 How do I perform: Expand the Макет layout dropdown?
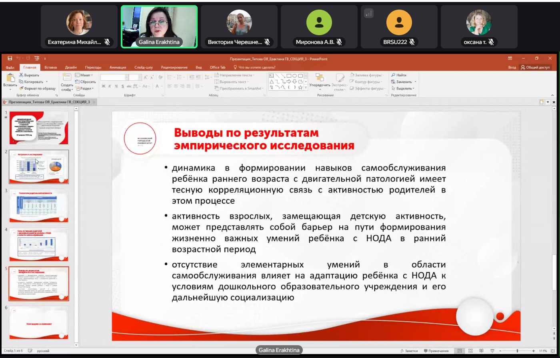tap(85, 75)
